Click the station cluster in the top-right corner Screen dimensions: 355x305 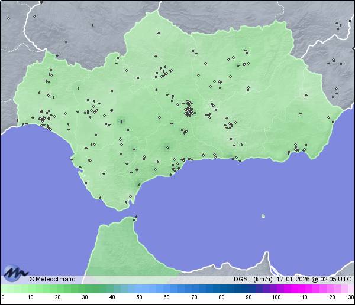point(338,27)
